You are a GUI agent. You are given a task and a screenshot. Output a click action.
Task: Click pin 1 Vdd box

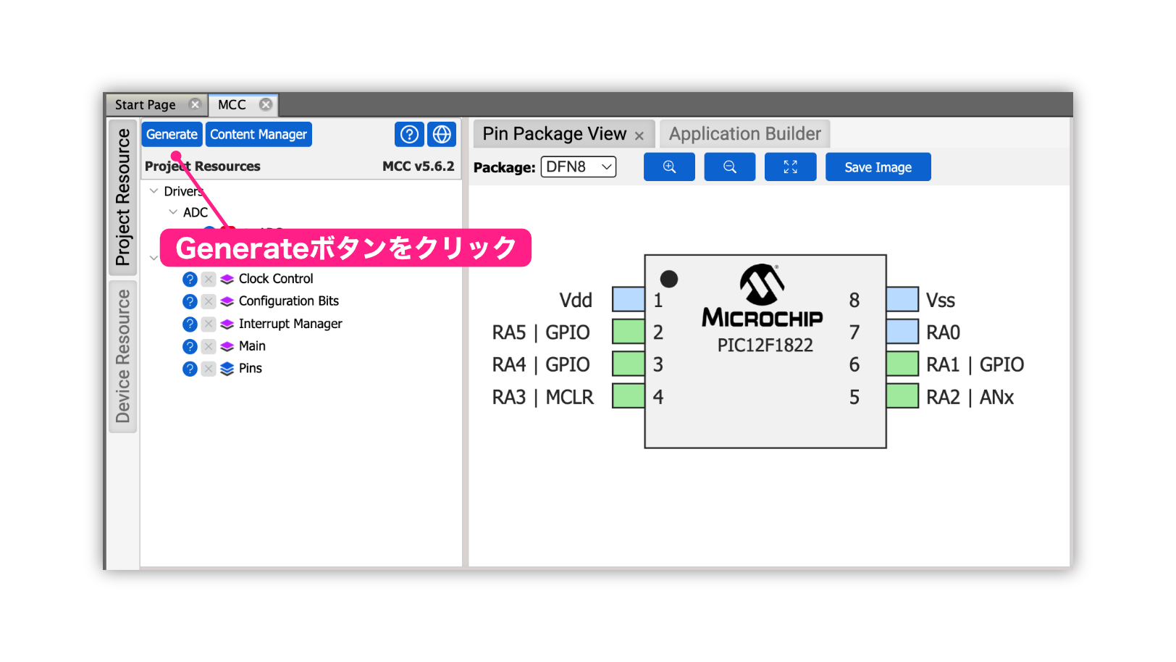[x=629, y=299]
